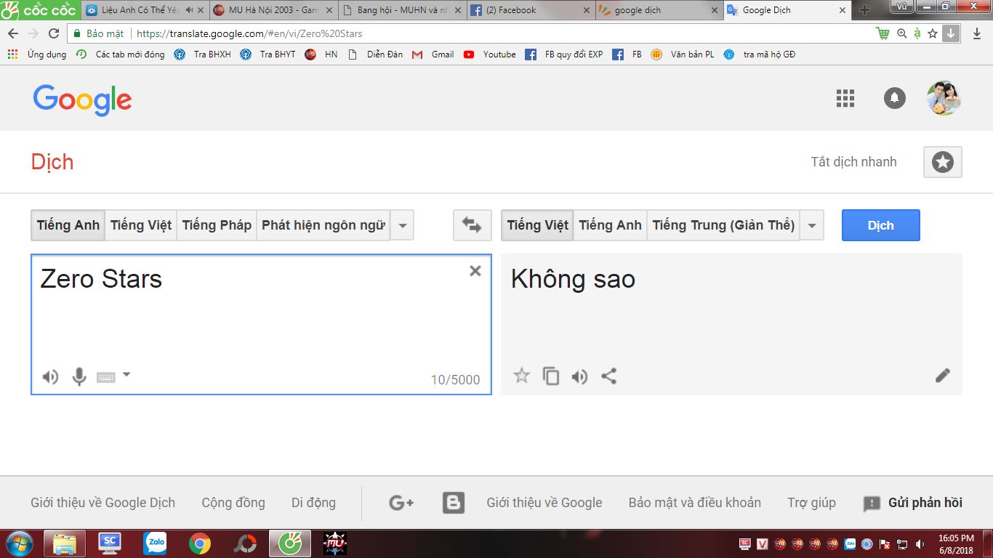Clear the source text with X

pos(475,271)
